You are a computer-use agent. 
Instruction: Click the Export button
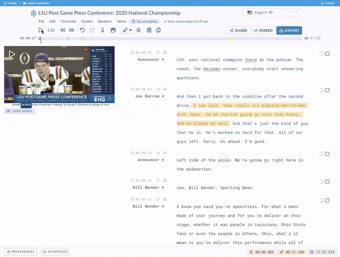click(289, 31)
